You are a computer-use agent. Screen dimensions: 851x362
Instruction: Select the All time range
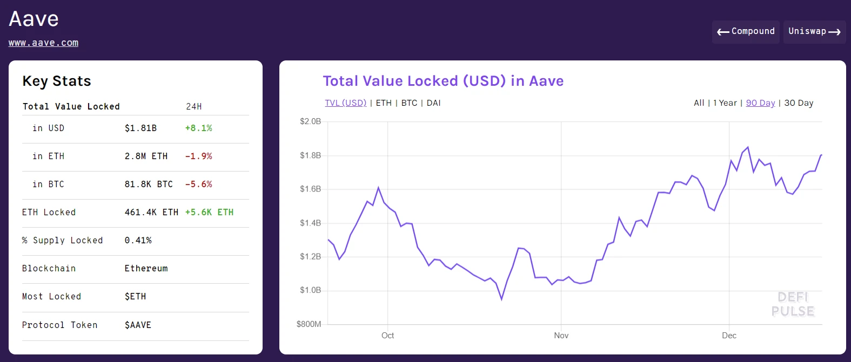coord(698,103)
